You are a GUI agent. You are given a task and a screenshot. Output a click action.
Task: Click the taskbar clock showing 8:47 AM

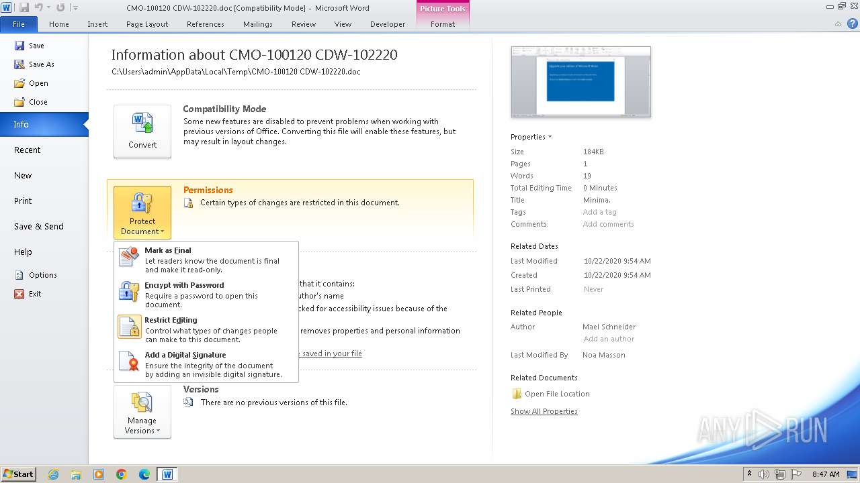point(826,474)
